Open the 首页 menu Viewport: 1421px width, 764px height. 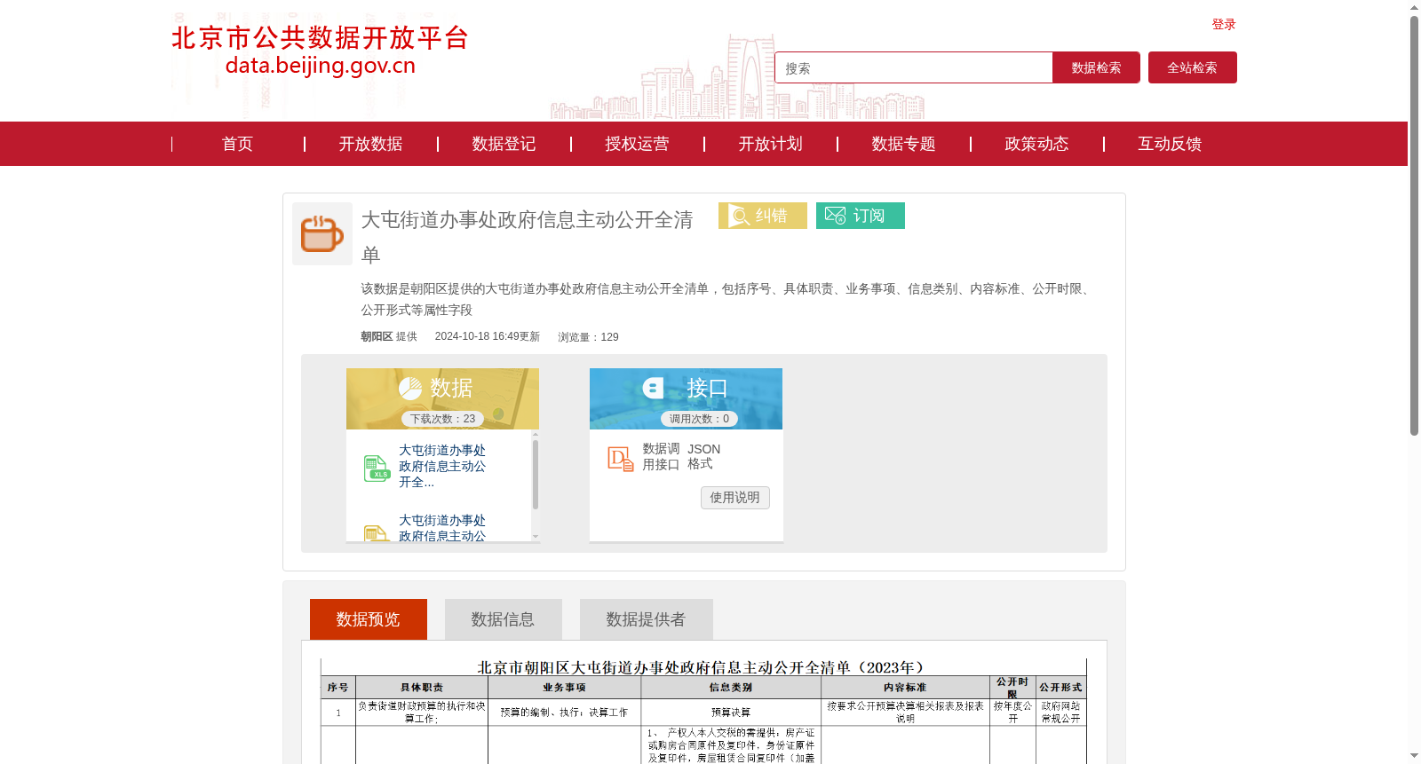coord(237,144)
